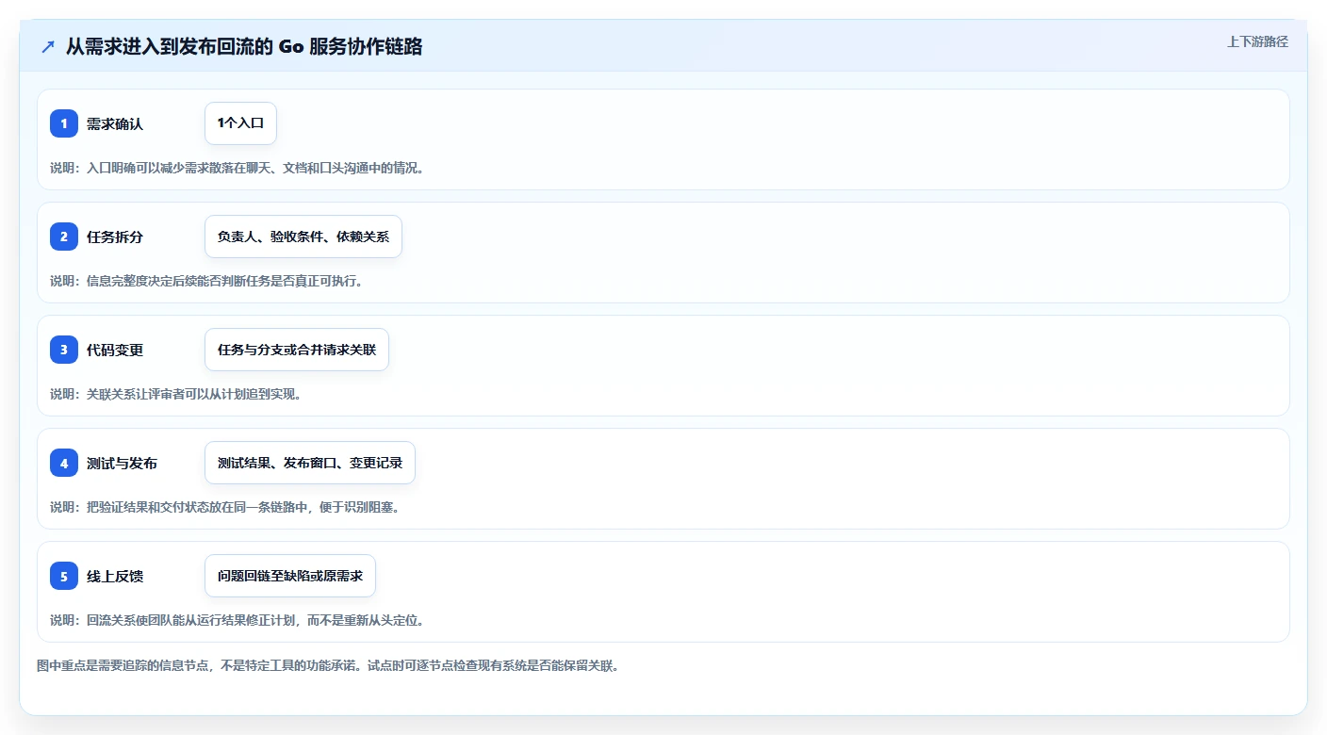Click the 1个入口 chip

[x=240, y=123]
